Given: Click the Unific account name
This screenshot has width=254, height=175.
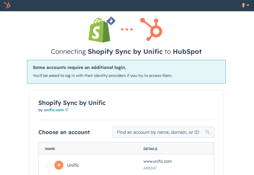Looking at the screenshot, I should pyautogui.click(x=73, y=165).
